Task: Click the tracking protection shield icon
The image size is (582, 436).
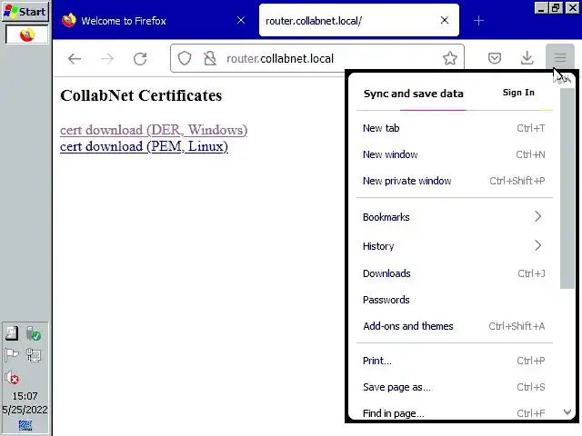Action: (185, 58)
